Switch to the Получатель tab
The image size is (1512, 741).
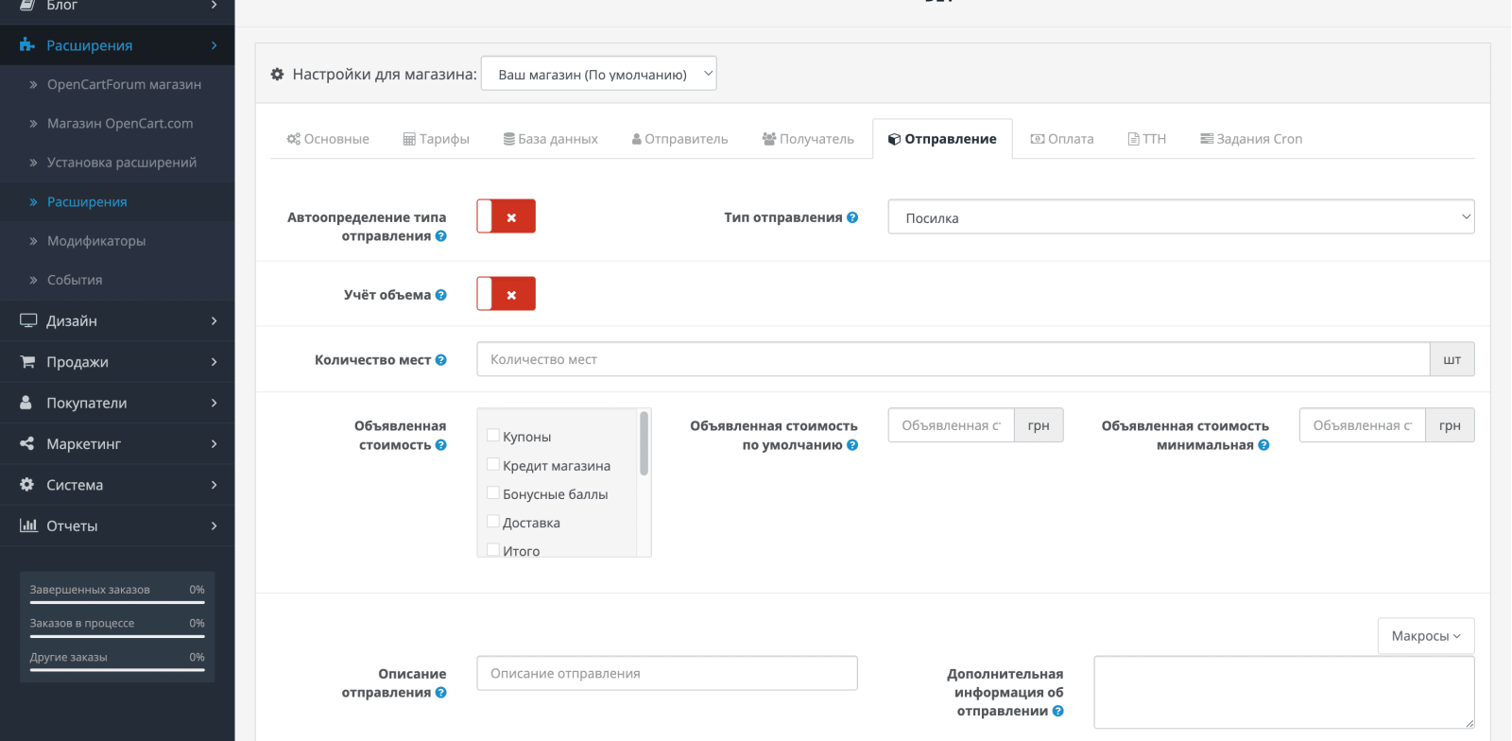click(808, 139)
